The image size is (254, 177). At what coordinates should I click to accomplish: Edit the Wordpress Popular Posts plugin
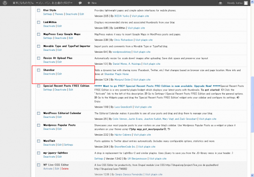[x=60, y=129]
